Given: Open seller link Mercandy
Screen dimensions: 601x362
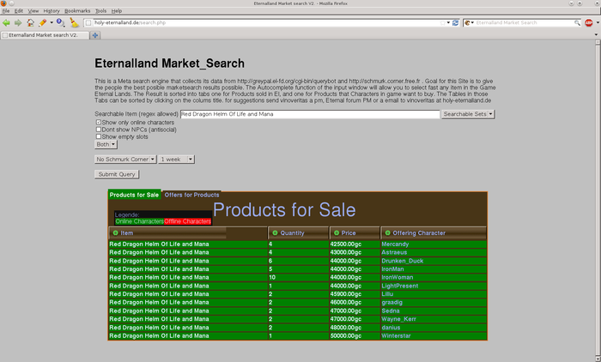Looking at the screenshot, I should pyautogui.click(x=395, y=244).
